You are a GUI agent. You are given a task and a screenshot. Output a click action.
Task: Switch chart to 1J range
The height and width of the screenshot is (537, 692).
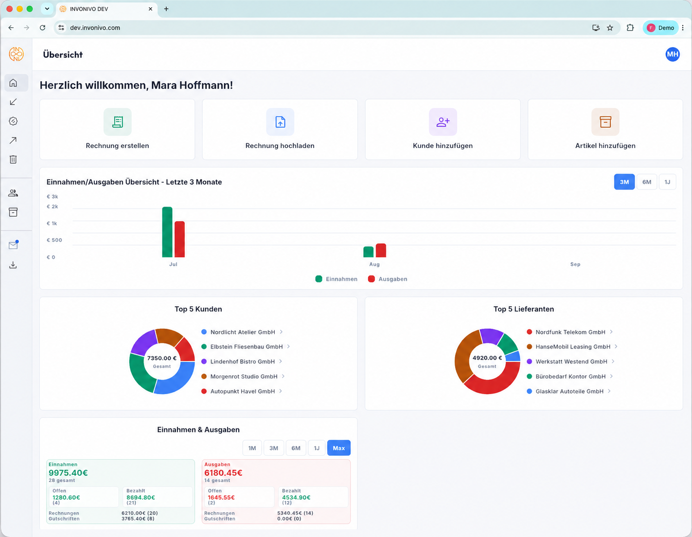coord(667,182)
